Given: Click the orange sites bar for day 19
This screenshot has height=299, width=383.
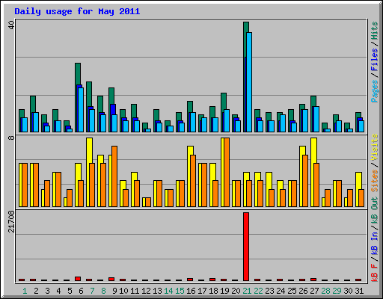Looking at the screenshot, I should pyautogui.click(x=227, y=172).
